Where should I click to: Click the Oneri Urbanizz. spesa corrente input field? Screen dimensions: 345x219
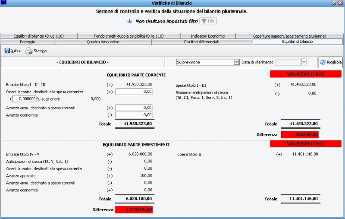(x=134, y=92)
